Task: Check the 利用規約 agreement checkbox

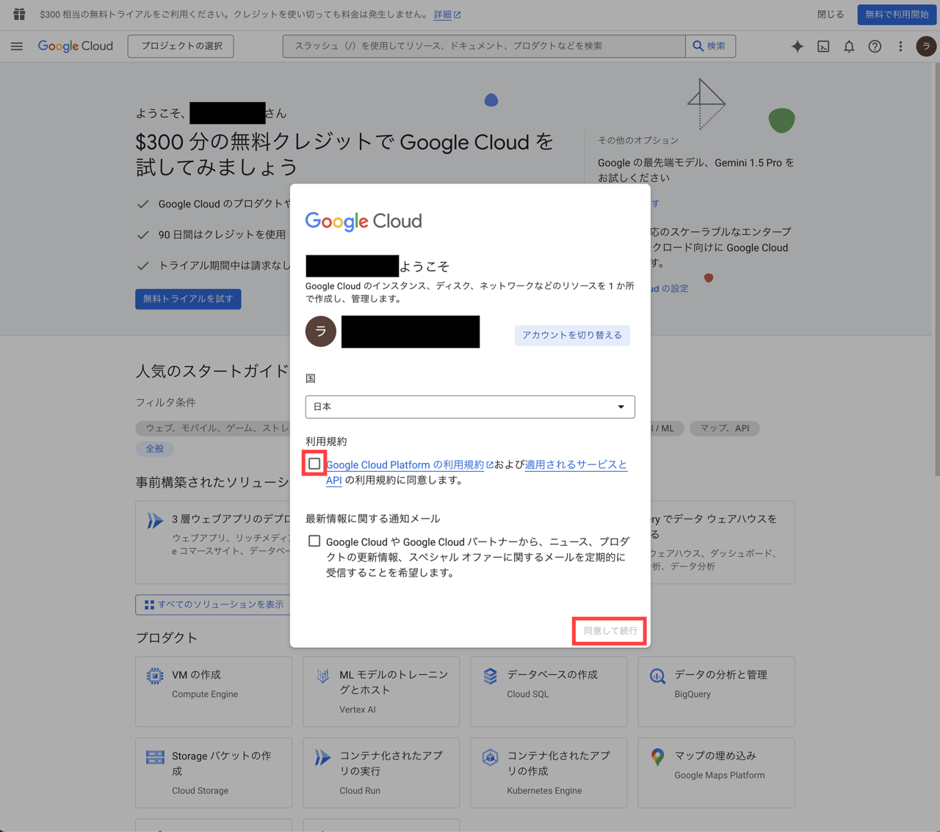Action: [x=314, y=464]
